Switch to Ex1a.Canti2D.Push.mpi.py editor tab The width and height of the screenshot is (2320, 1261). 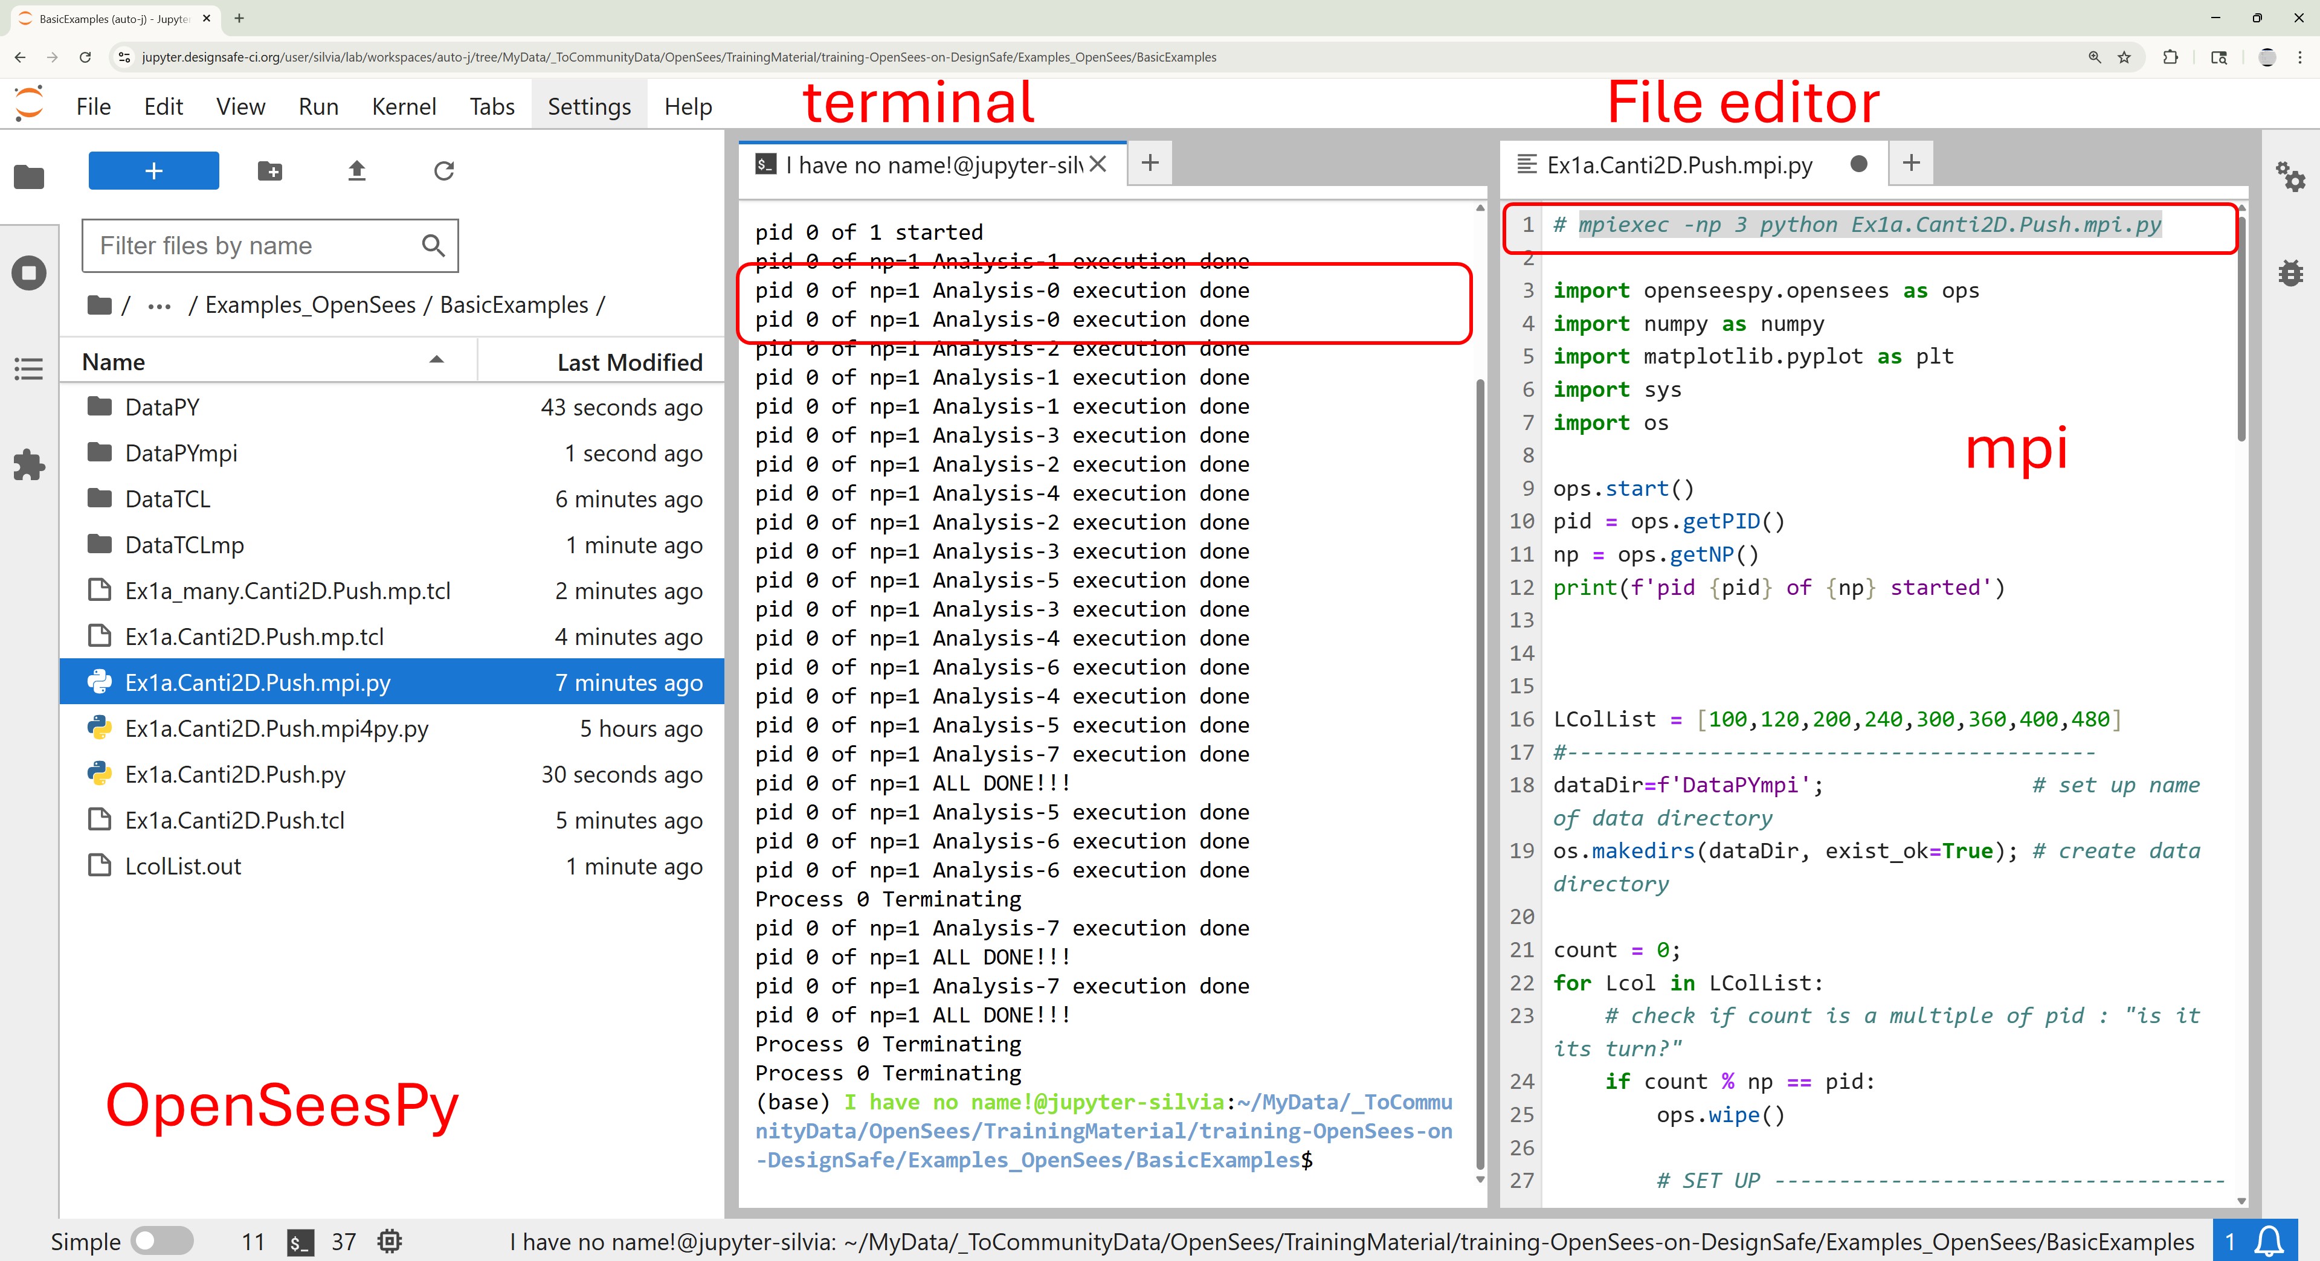click(1679, 165)
